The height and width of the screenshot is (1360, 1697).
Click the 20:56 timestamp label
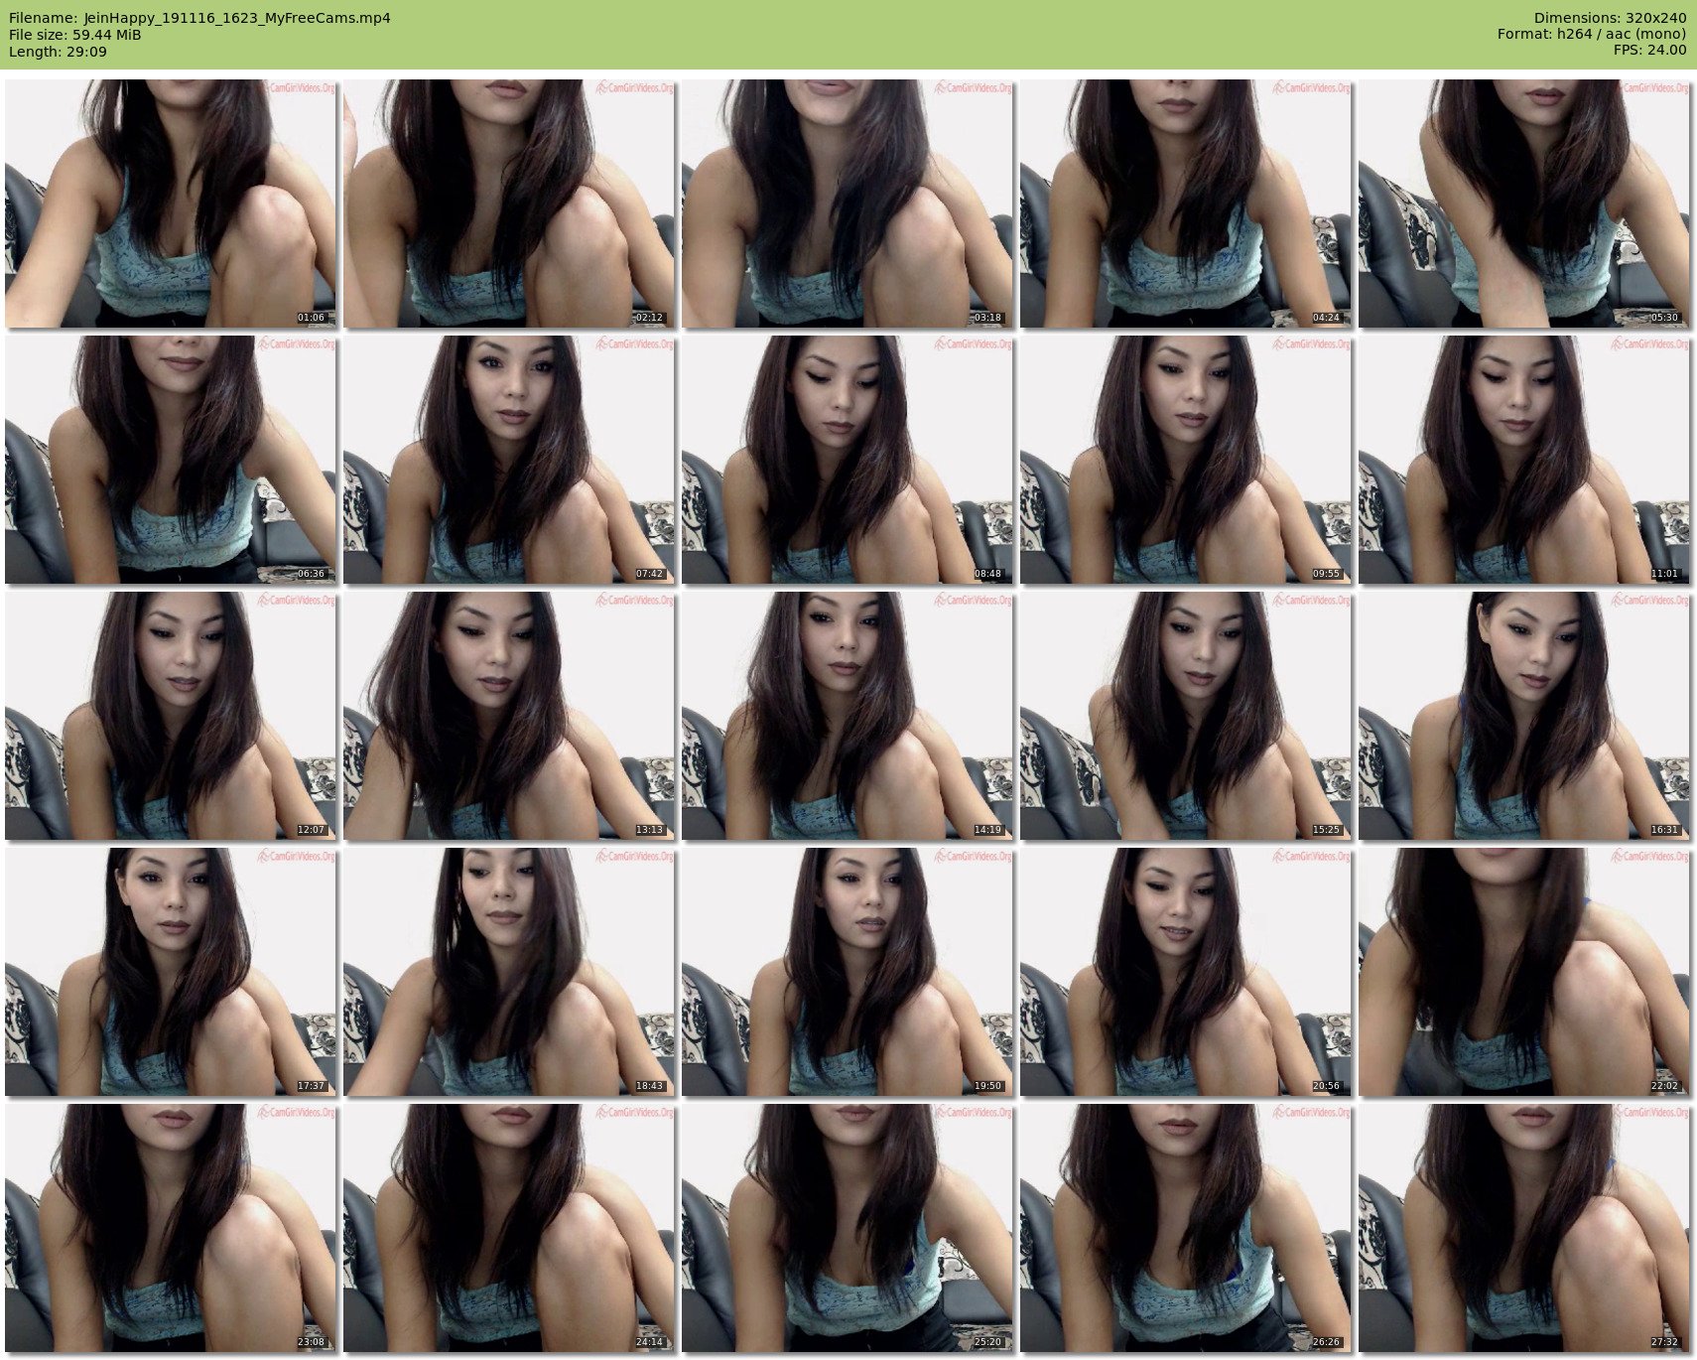(1326, 1086)
